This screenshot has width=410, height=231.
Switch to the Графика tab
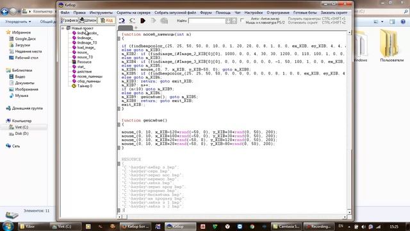(x=69, y=21)
